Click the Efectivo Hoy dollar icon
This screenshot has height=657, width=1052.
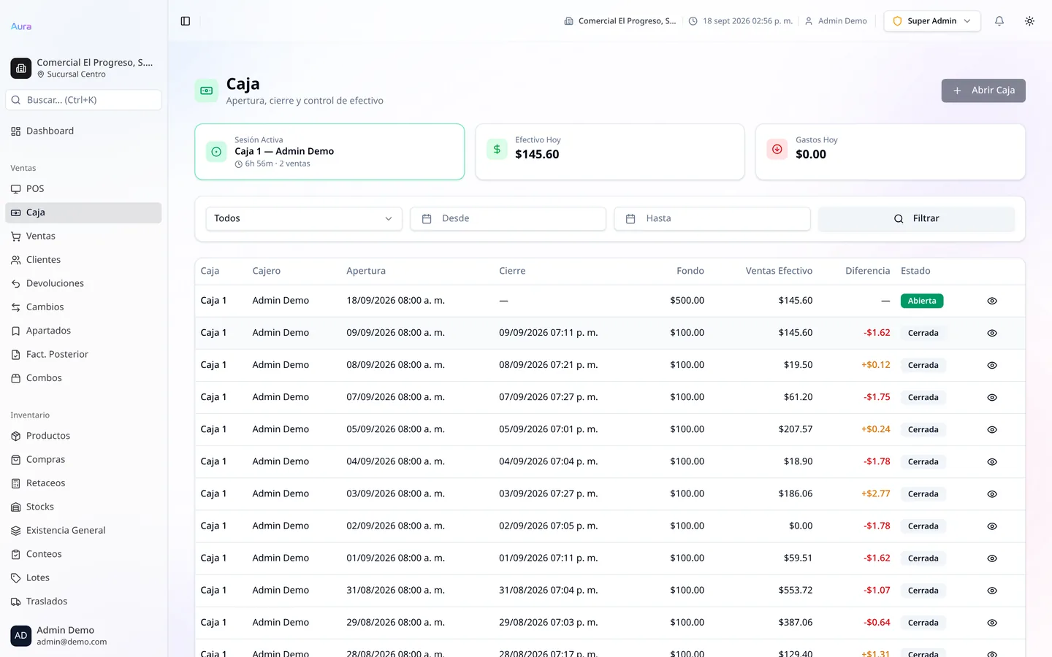point(497,149)
